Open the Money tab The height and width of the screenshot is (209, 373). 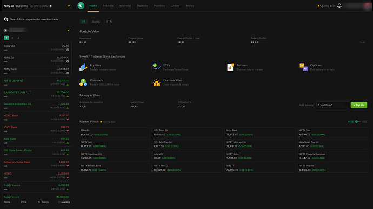click(190, 6)
